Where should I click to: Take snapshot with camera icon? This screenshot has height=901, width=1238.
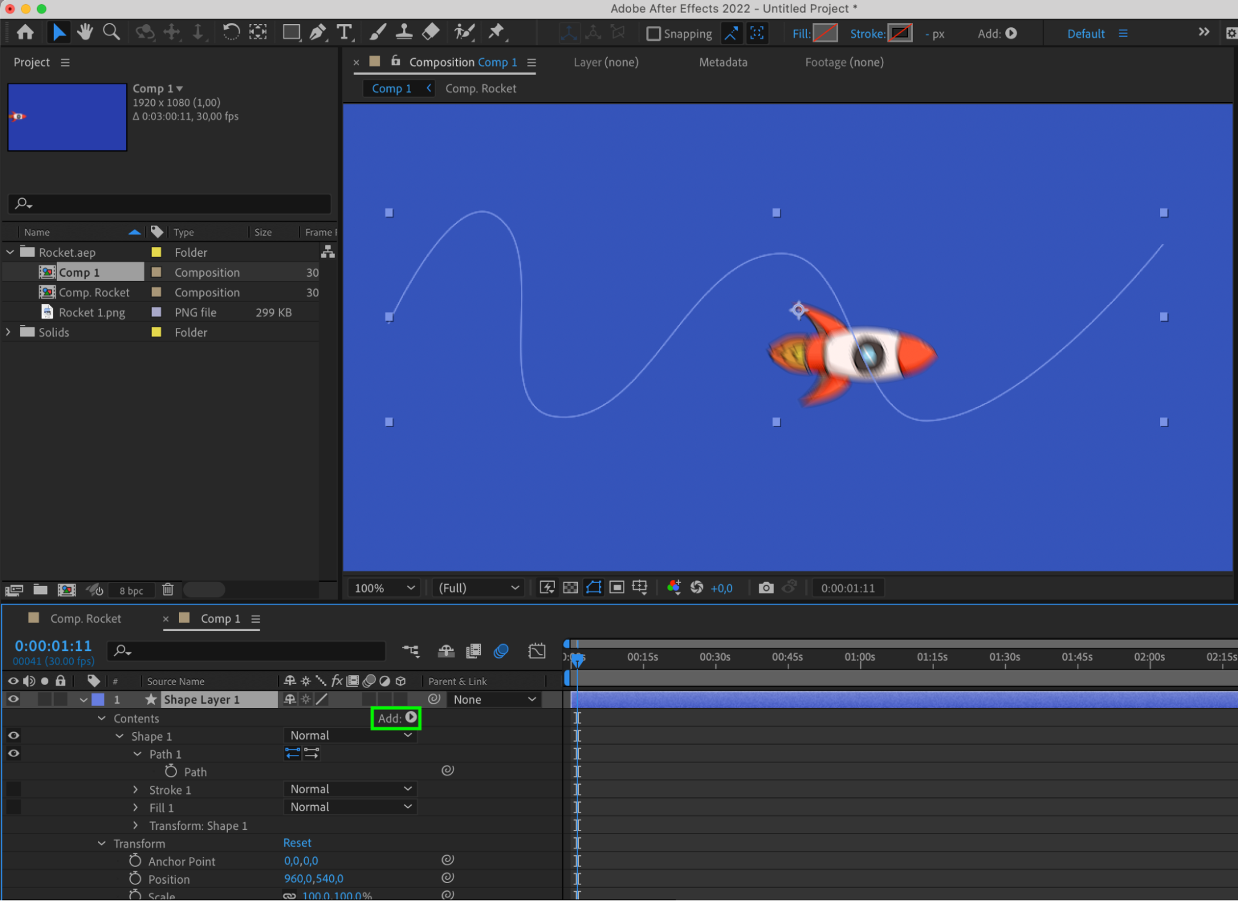(x=766, y=588)
